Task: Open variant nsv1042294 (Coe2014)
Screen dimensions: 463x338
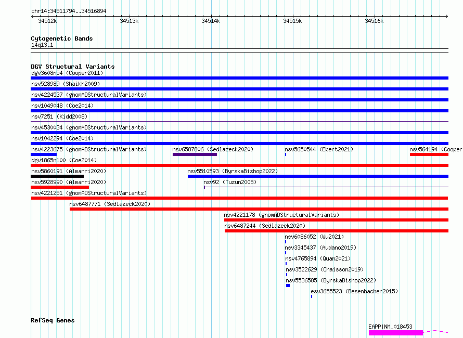Action: click(62, 138)
